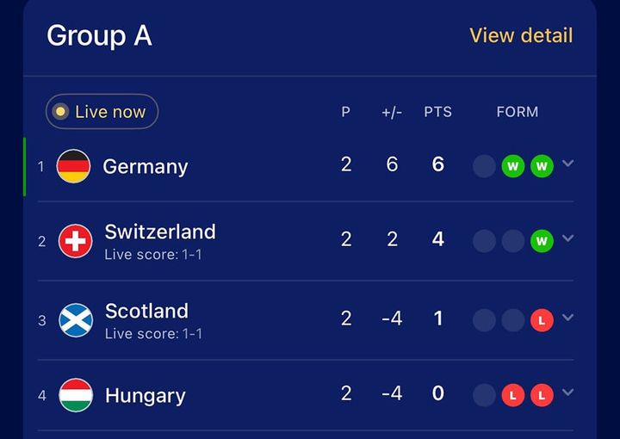Image resolution: width=620 pixels, height=439 pixels.
Task: Click the Group A heading
Action: (x=99, y=35)
